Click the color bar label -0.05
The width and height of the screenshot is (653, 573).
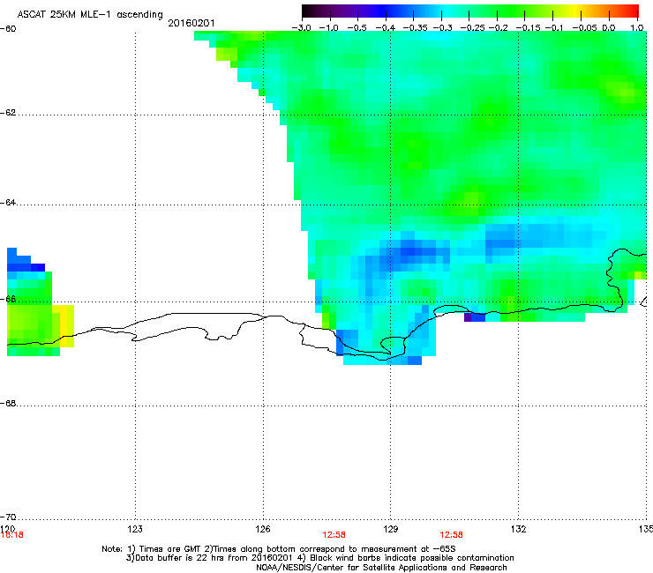585,28
